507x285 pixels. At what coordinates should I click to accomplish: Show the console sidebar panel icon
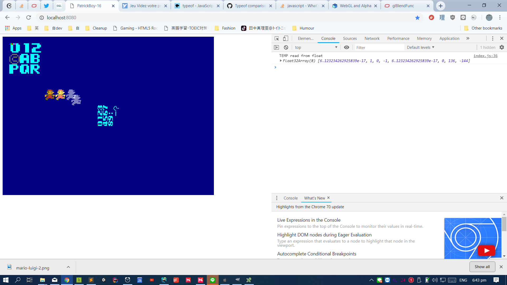(276, 47)
